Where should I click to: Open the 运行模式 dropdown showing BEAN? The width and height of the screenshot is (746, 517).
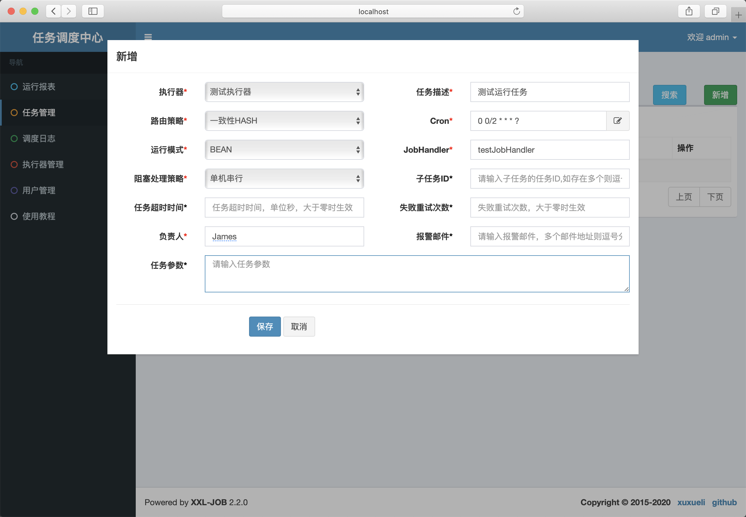[284, 150]
